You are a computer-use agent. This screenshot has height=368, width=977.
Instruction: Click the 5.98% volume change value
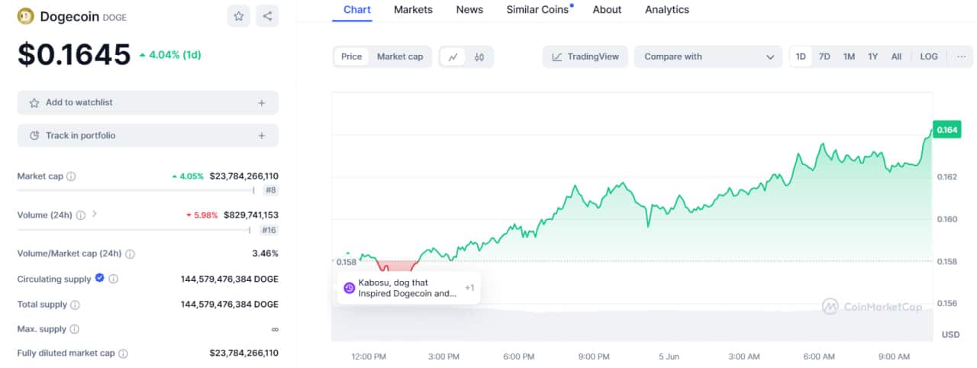tap(202, 215)
